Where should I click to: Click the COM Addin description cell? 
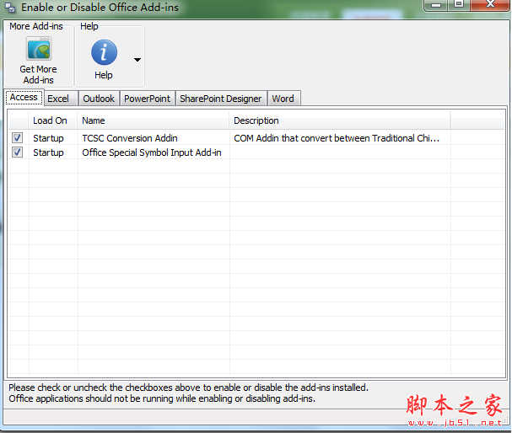(337, 138)
